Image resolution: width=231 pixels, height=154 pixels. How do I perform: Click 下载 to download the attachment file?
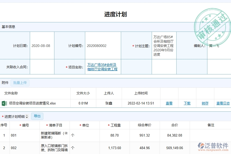click(187, 103)
